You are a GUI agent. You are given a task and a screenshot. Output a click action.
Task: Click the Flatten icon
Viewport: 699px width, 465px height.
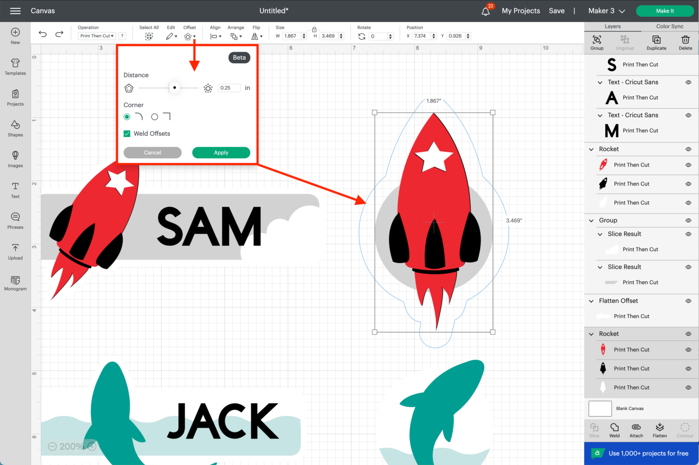(659, 430)
